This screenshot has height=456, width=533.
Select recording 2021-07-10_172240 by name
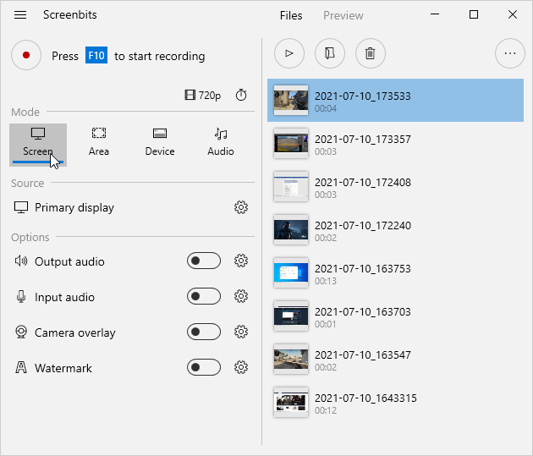pos(363,226)
